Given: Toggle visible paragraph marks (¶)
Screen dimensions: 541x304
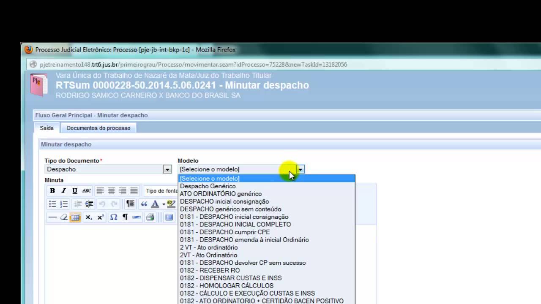Looking at the screenshot, I should click(125, 217).
